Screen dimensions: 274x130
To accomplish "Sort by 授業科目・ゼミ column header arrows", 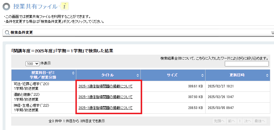I will click(x=73, y=74).
